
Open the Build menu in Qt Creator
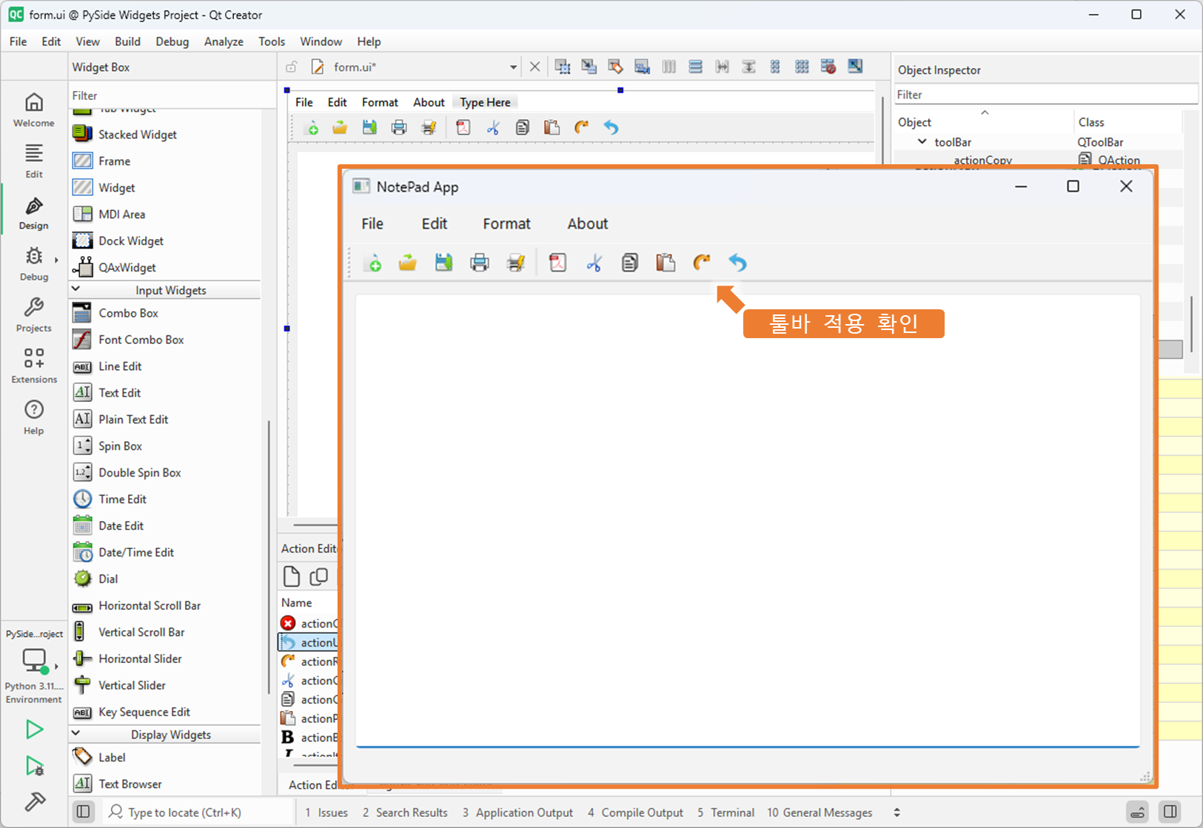[127, 41]
